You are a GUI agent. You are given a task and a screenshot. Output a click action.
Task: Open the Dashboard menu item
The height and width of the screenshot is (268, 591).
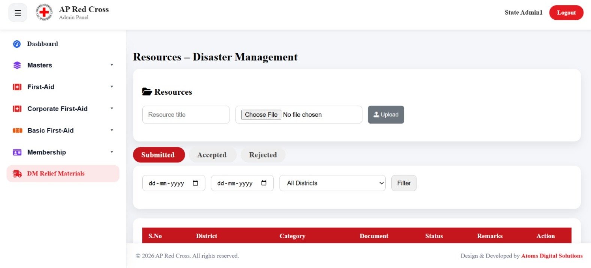click(x=63, y=44)
